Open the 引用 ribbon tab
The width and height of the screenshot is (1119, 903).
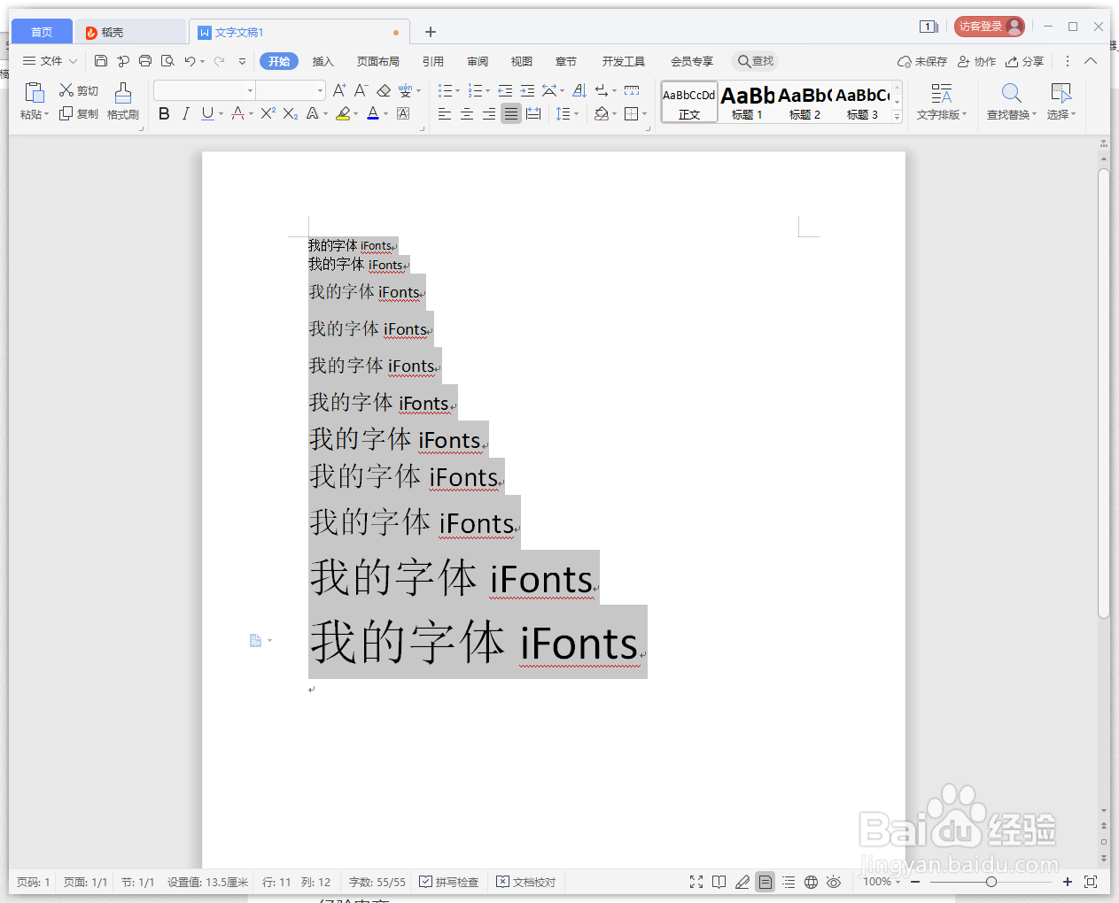coord(433,61)
